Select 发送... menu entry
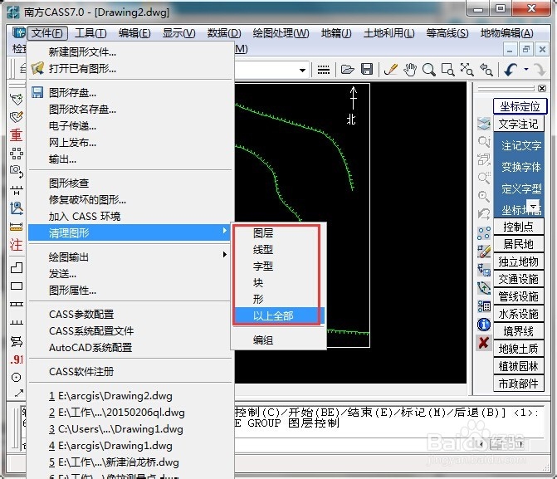 click(130, 274)
